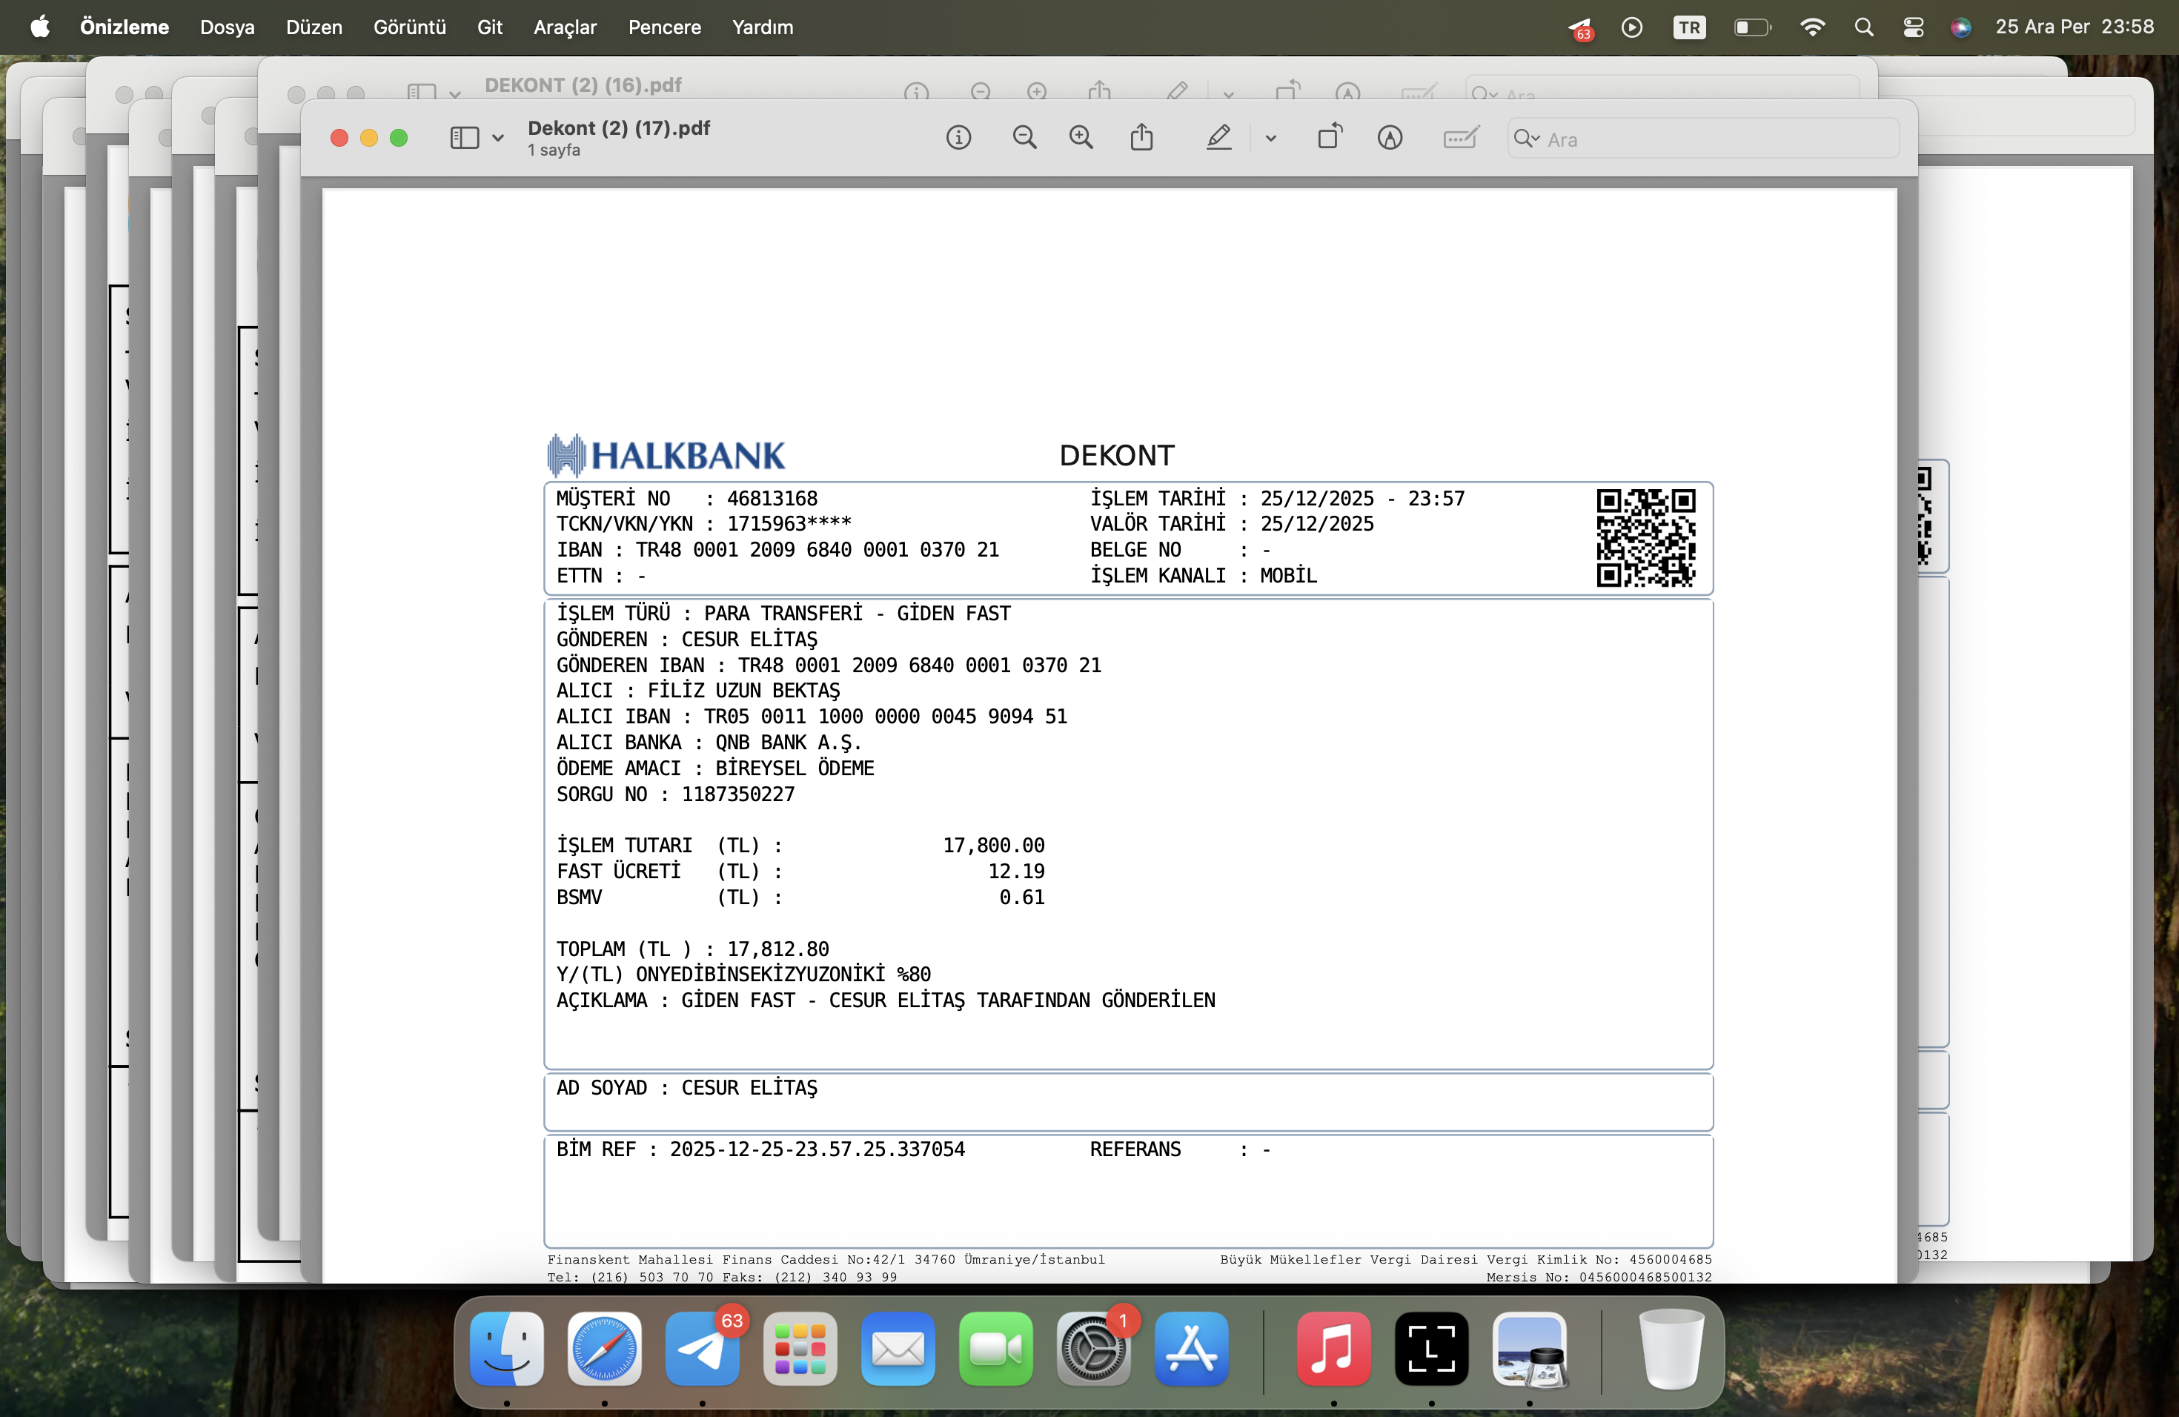Image resolution: width=2179 pixels, height=1417 pixels.
Task: Bring DEKONT (2) (16).pdf window to front
Action: [583, 85]
